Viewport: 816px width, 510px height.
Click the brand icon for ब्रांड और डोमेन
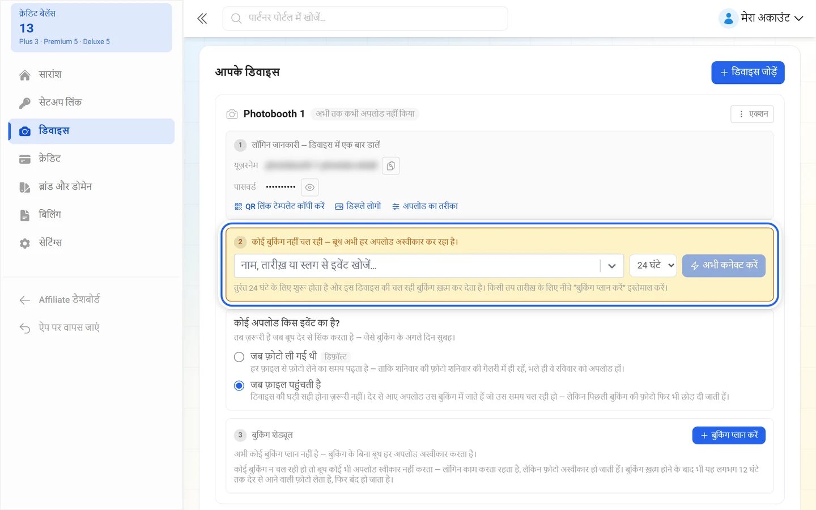(25, 187)
